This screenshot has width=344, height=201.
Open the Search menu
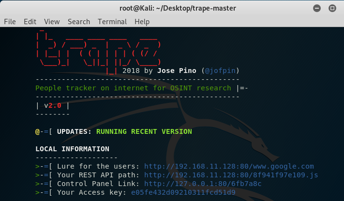point(79,22)
